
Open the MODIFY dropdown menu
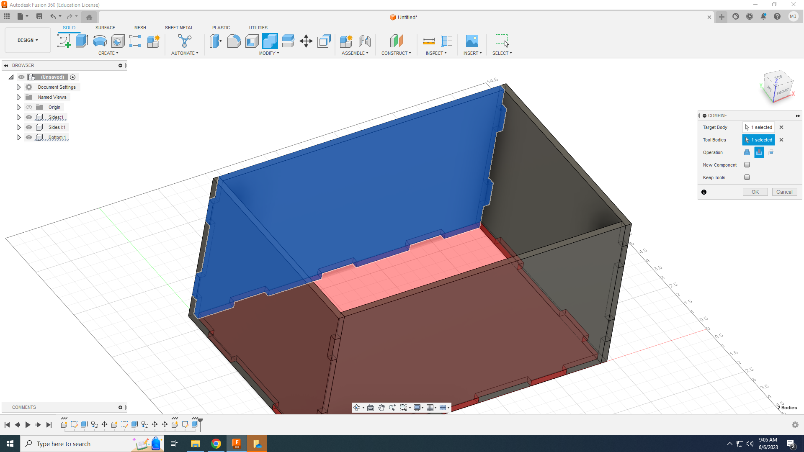tap(269, 53)
